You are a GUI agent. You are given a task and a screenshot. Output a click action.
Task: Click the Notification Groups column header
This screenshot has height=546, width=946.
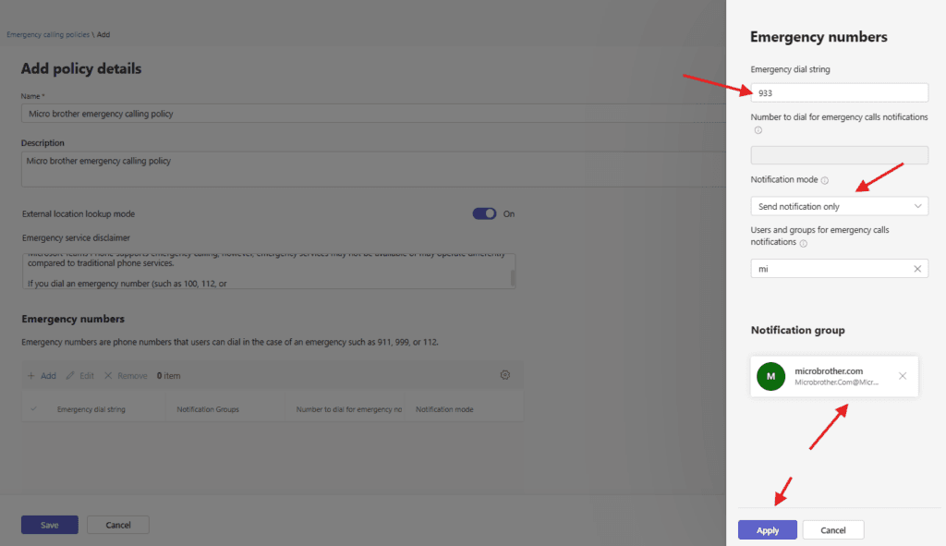(208, 409)
